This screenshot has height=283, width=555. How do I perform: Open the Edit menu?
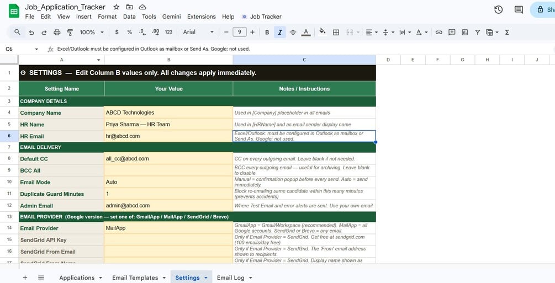(x=46, y=17)
